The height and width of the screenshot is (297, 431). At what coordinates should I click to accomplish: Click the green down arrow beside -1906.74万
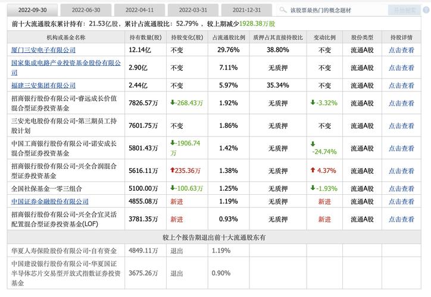point(173,143)
